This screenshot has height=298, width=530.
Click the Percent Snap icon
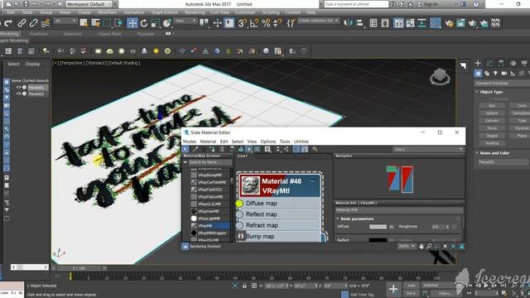coord(266,23)
